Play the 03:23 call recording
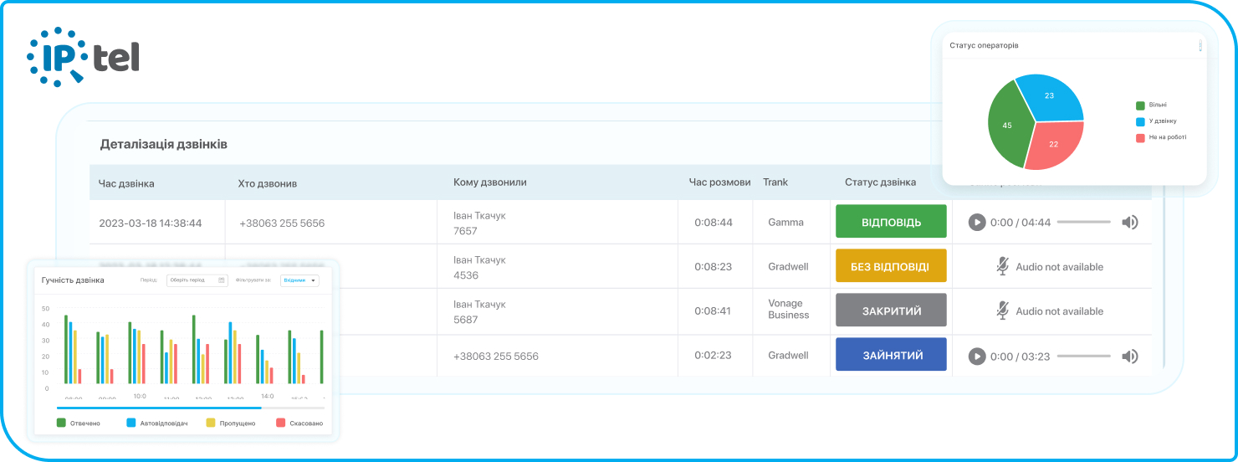This screenshot has height=462, width=1238. click(x=976, y=356)
